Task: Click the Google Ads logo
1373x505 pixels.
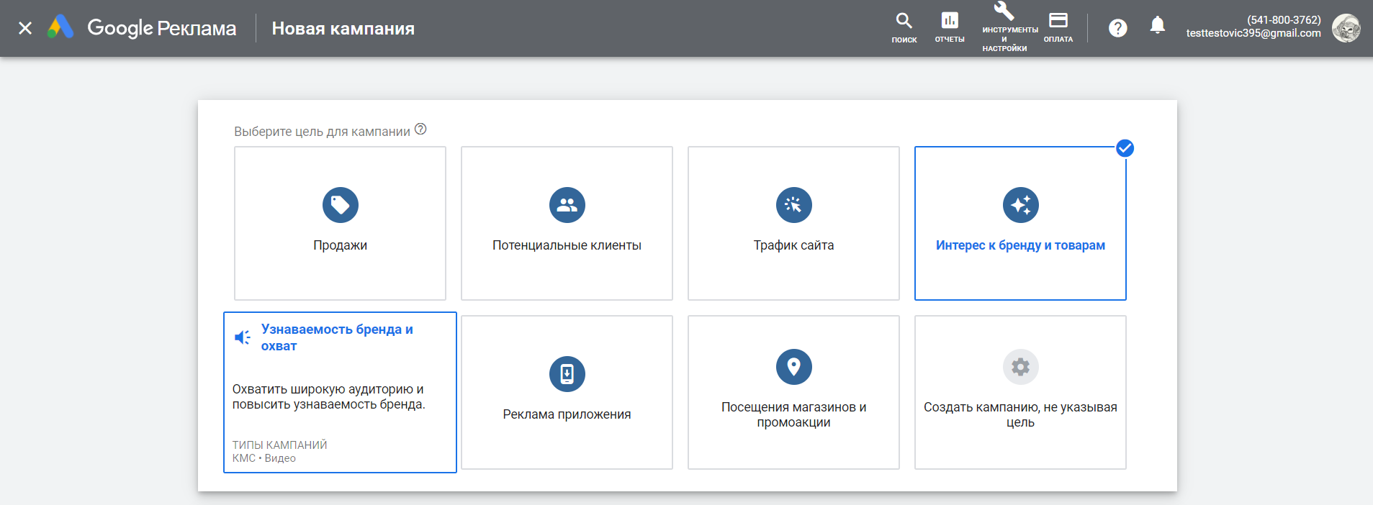Action: [x=60, y=27]
